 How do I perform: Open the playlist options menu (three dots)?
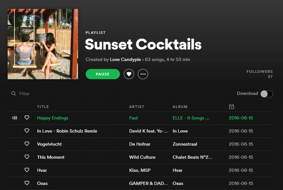143,74
